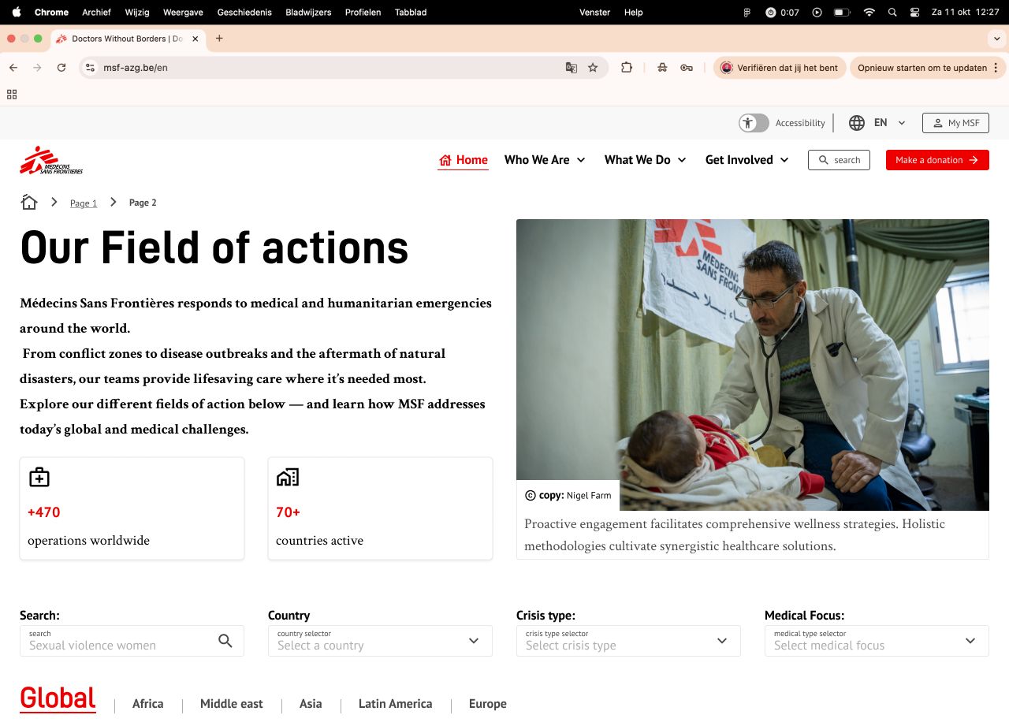Expand the Get Involved menu
The image size is (1009, 726).
point(747,160)
